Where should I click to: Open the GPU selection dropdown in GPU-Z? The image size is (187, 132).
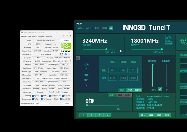click(x=35, y=103)
